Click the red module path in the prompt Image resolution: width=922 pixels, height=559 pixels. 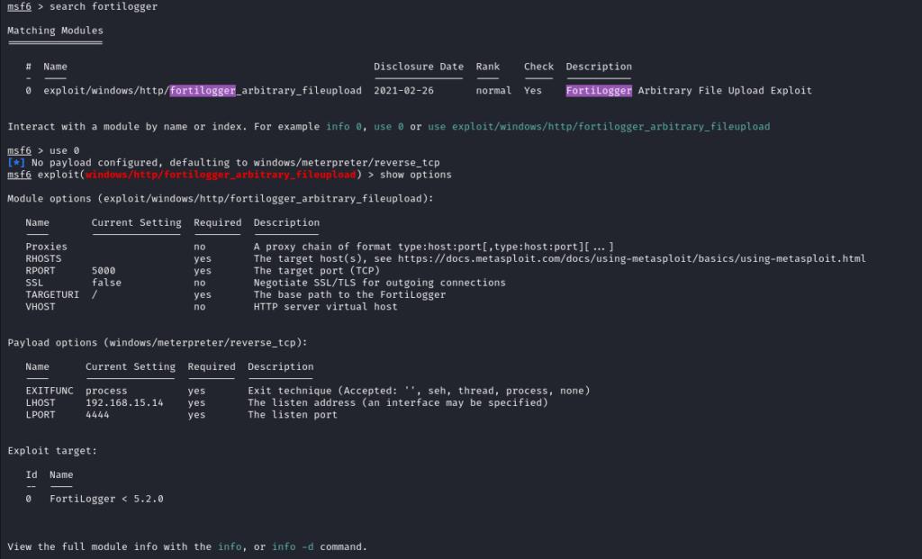tap(221, 175)
